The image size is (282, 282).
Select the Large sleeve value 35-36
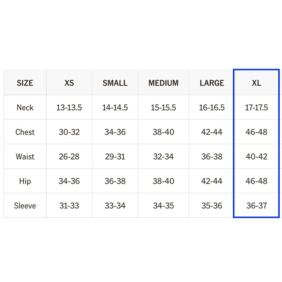tap(212, 206)
